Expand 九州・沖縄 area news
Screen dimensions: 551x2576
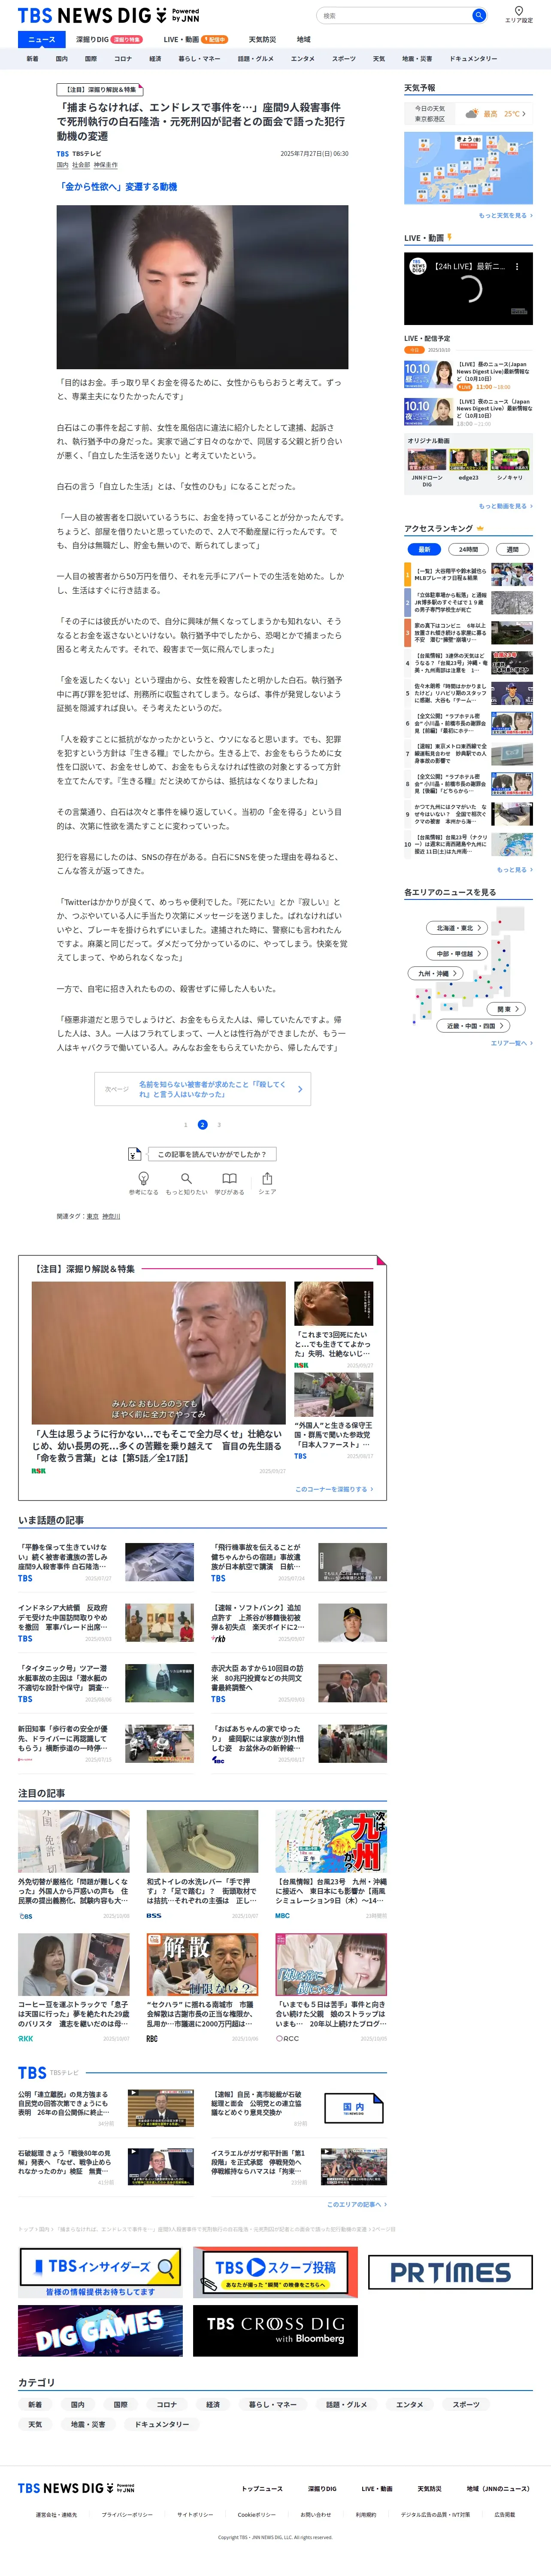coord(436,972)
